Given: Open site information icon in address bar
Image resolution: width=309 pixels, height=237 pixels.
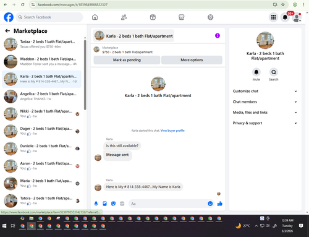Looking at the screenshot, I should (33, 4).
